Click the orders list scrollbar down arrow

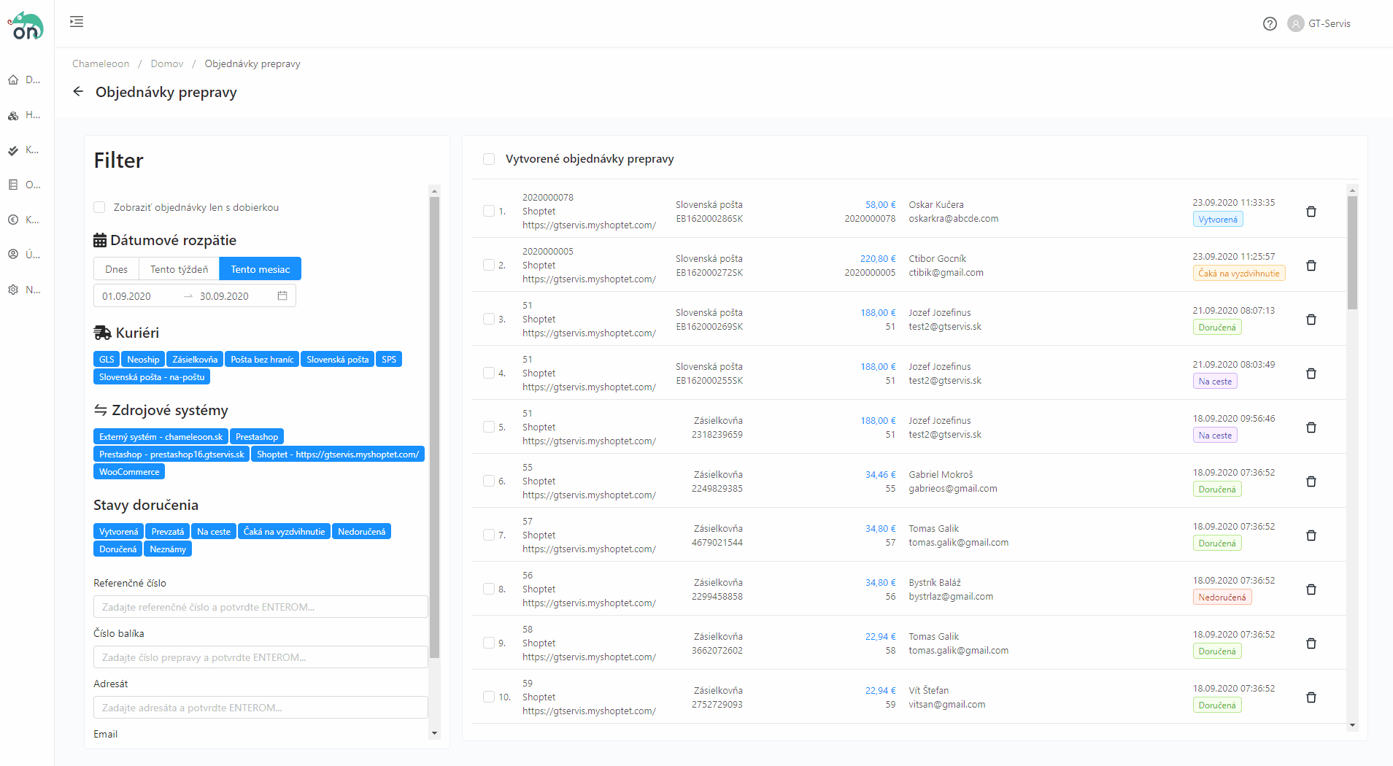(x=1352, y=725)
